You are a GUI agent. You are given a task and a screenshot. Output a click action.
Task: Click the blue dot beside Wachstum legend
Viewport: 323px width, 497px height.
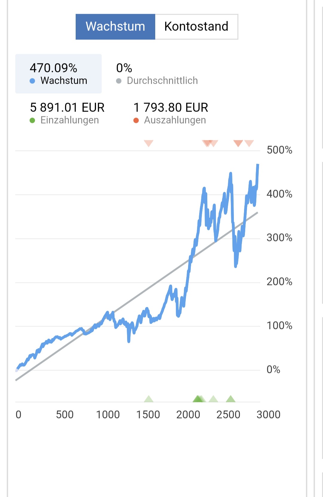point(32,81)
